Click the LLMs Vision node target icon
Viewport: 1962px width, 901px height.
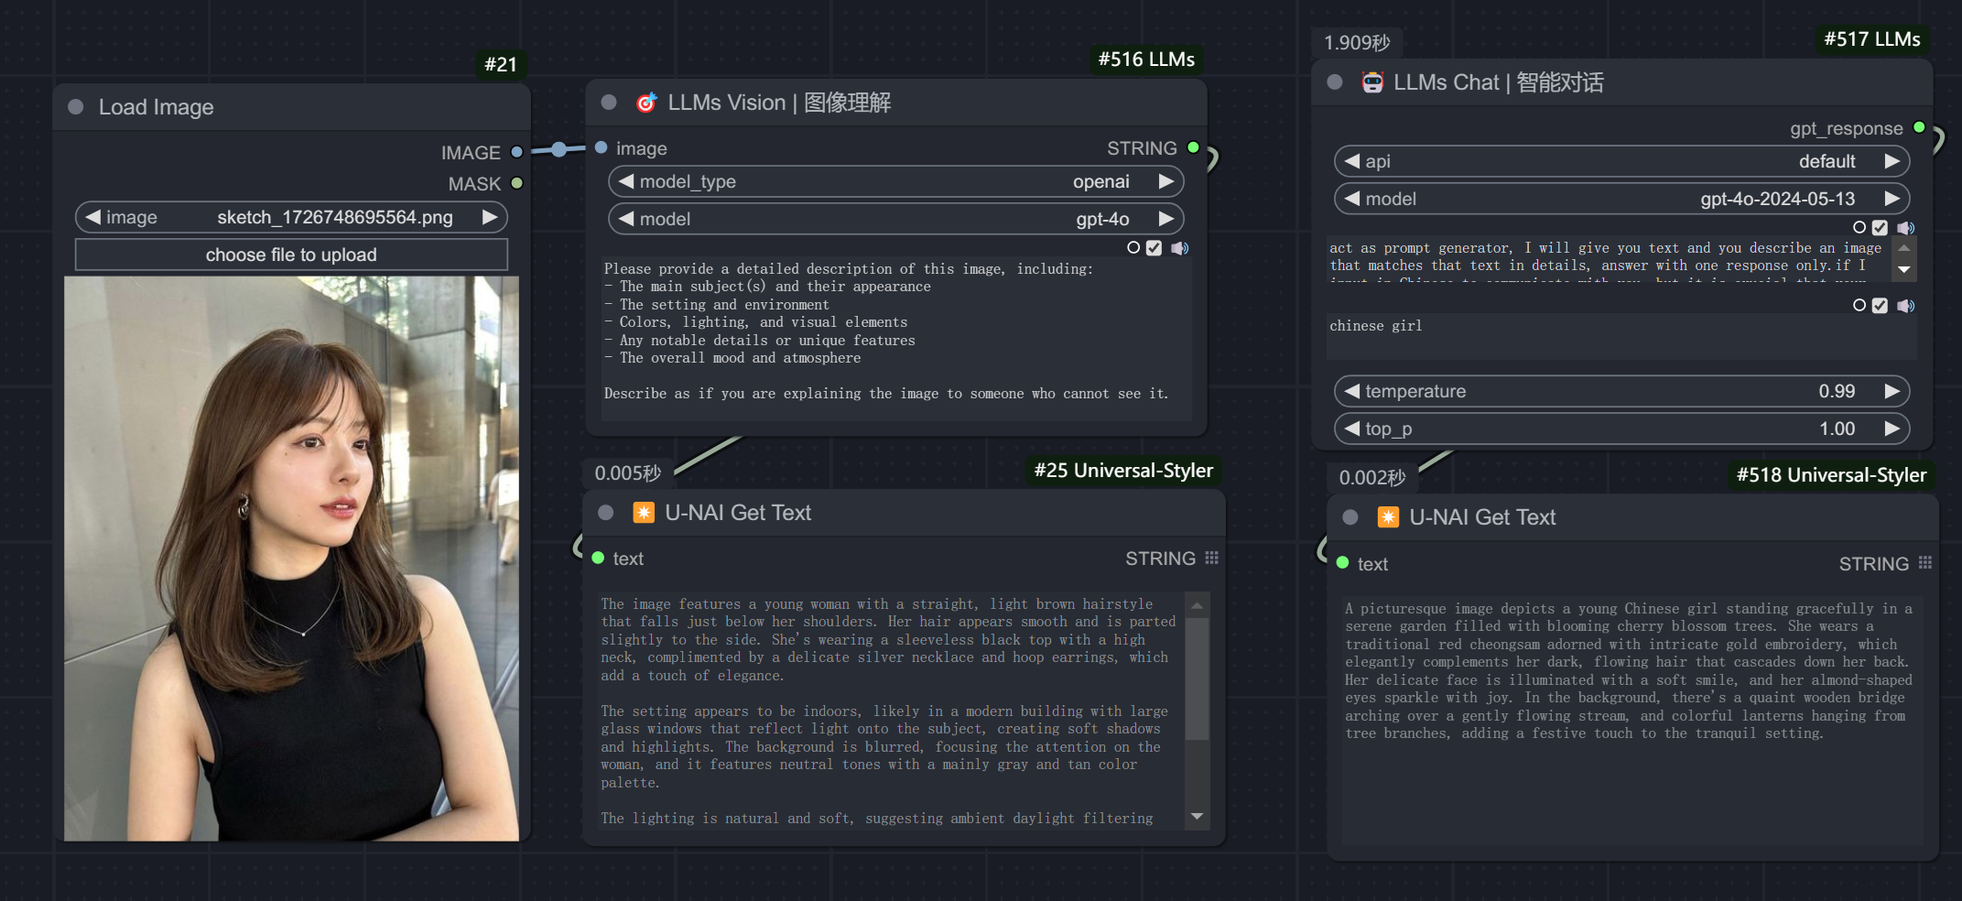[x=646, y=103]
